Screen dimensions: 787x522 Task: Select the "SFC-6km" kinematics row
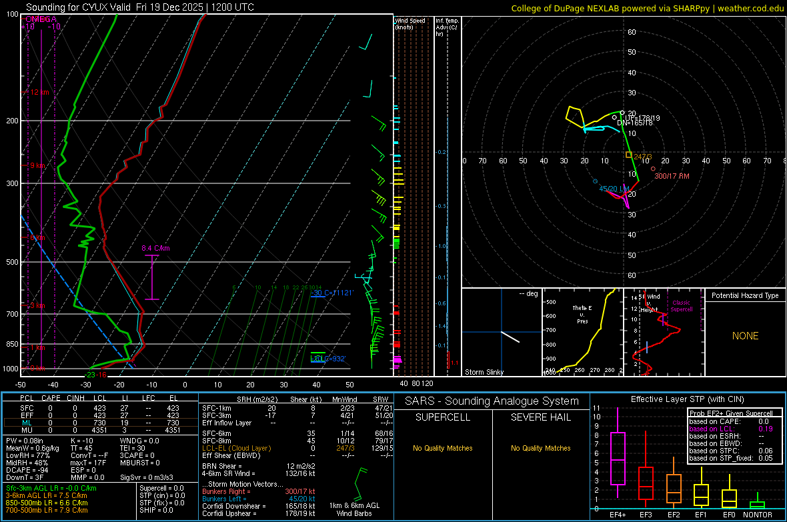(297, 433)
